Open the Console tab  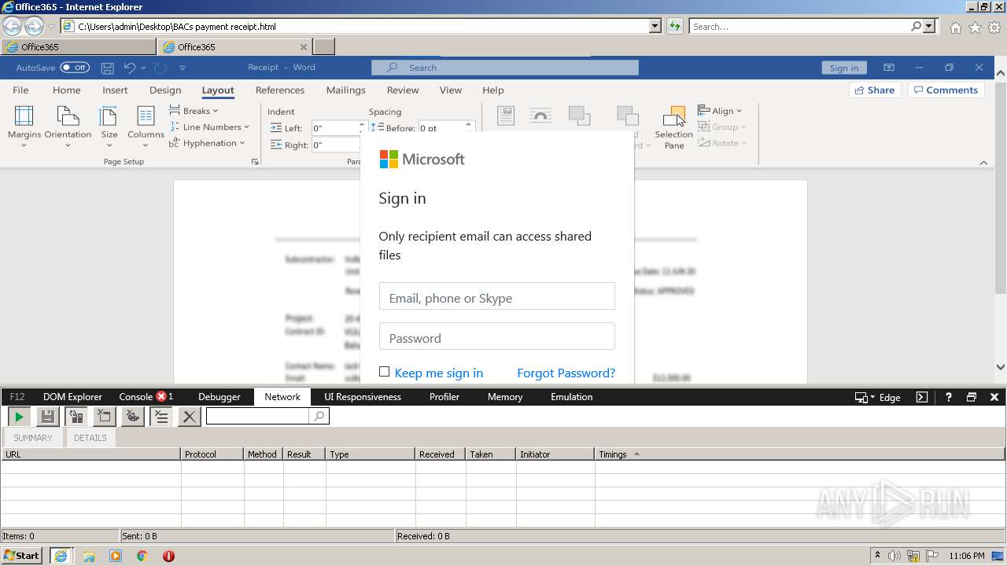[x=146, y=397]
